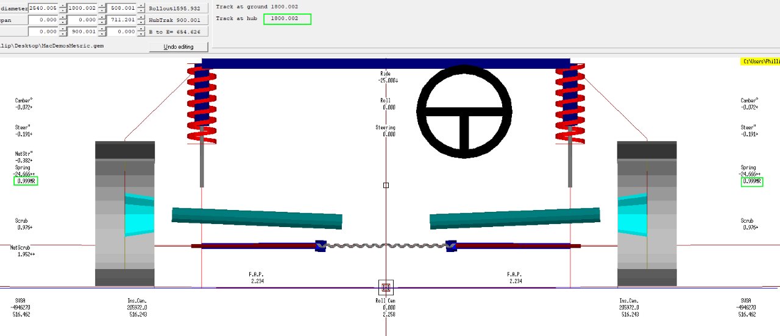Click the 900.001 spinner input field
Image resolution: width=780 pixels, height=336 pixels.
[x=82, y=31]
